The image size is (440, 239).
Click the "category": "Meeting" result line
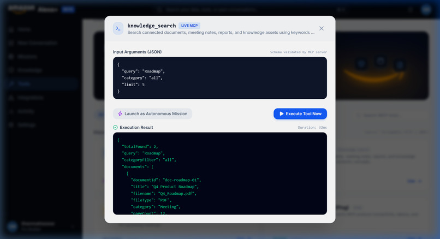[x=156, y=207]
